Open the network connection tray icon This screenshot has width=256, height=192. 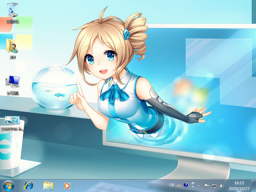click(x=214, y=185)
